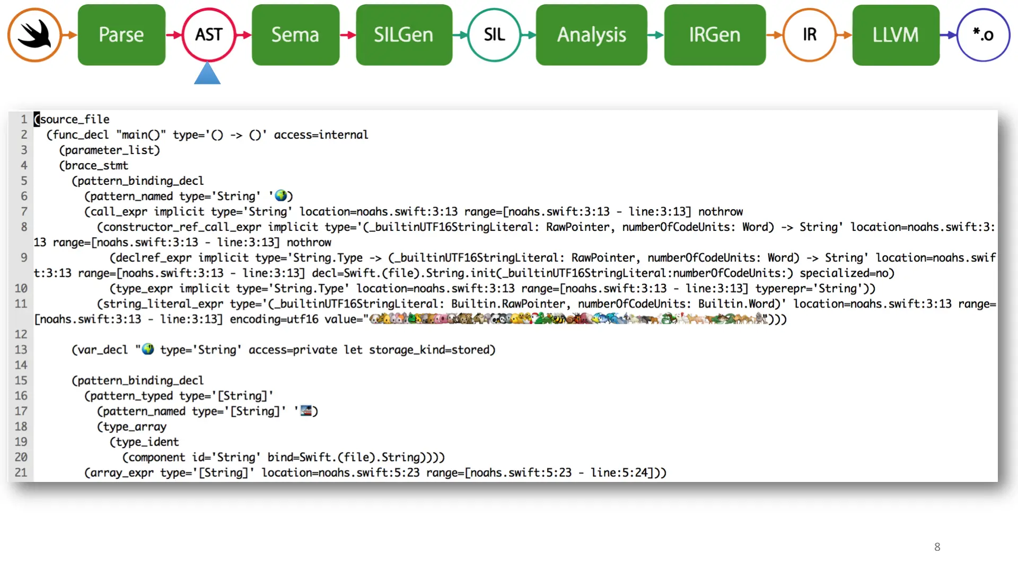Viewport: 1018px width, 572px height.
Task: Click the ship emoji on line 17
Action: 306,411
